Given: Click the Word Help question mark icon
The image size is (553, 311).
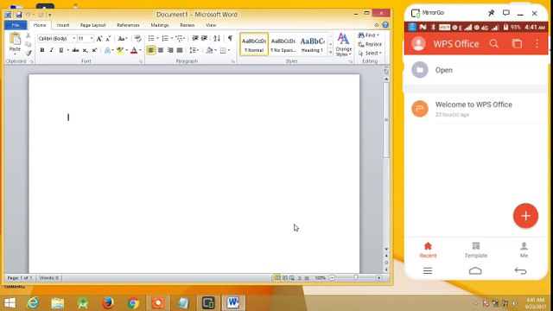Looking at the screenshot, I should 385,25.
